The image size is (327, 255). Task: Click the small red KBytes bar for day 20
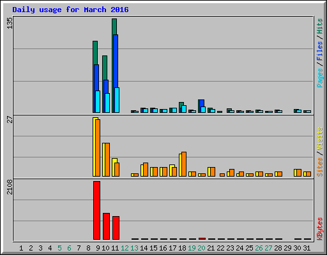(x=202, y=238)
